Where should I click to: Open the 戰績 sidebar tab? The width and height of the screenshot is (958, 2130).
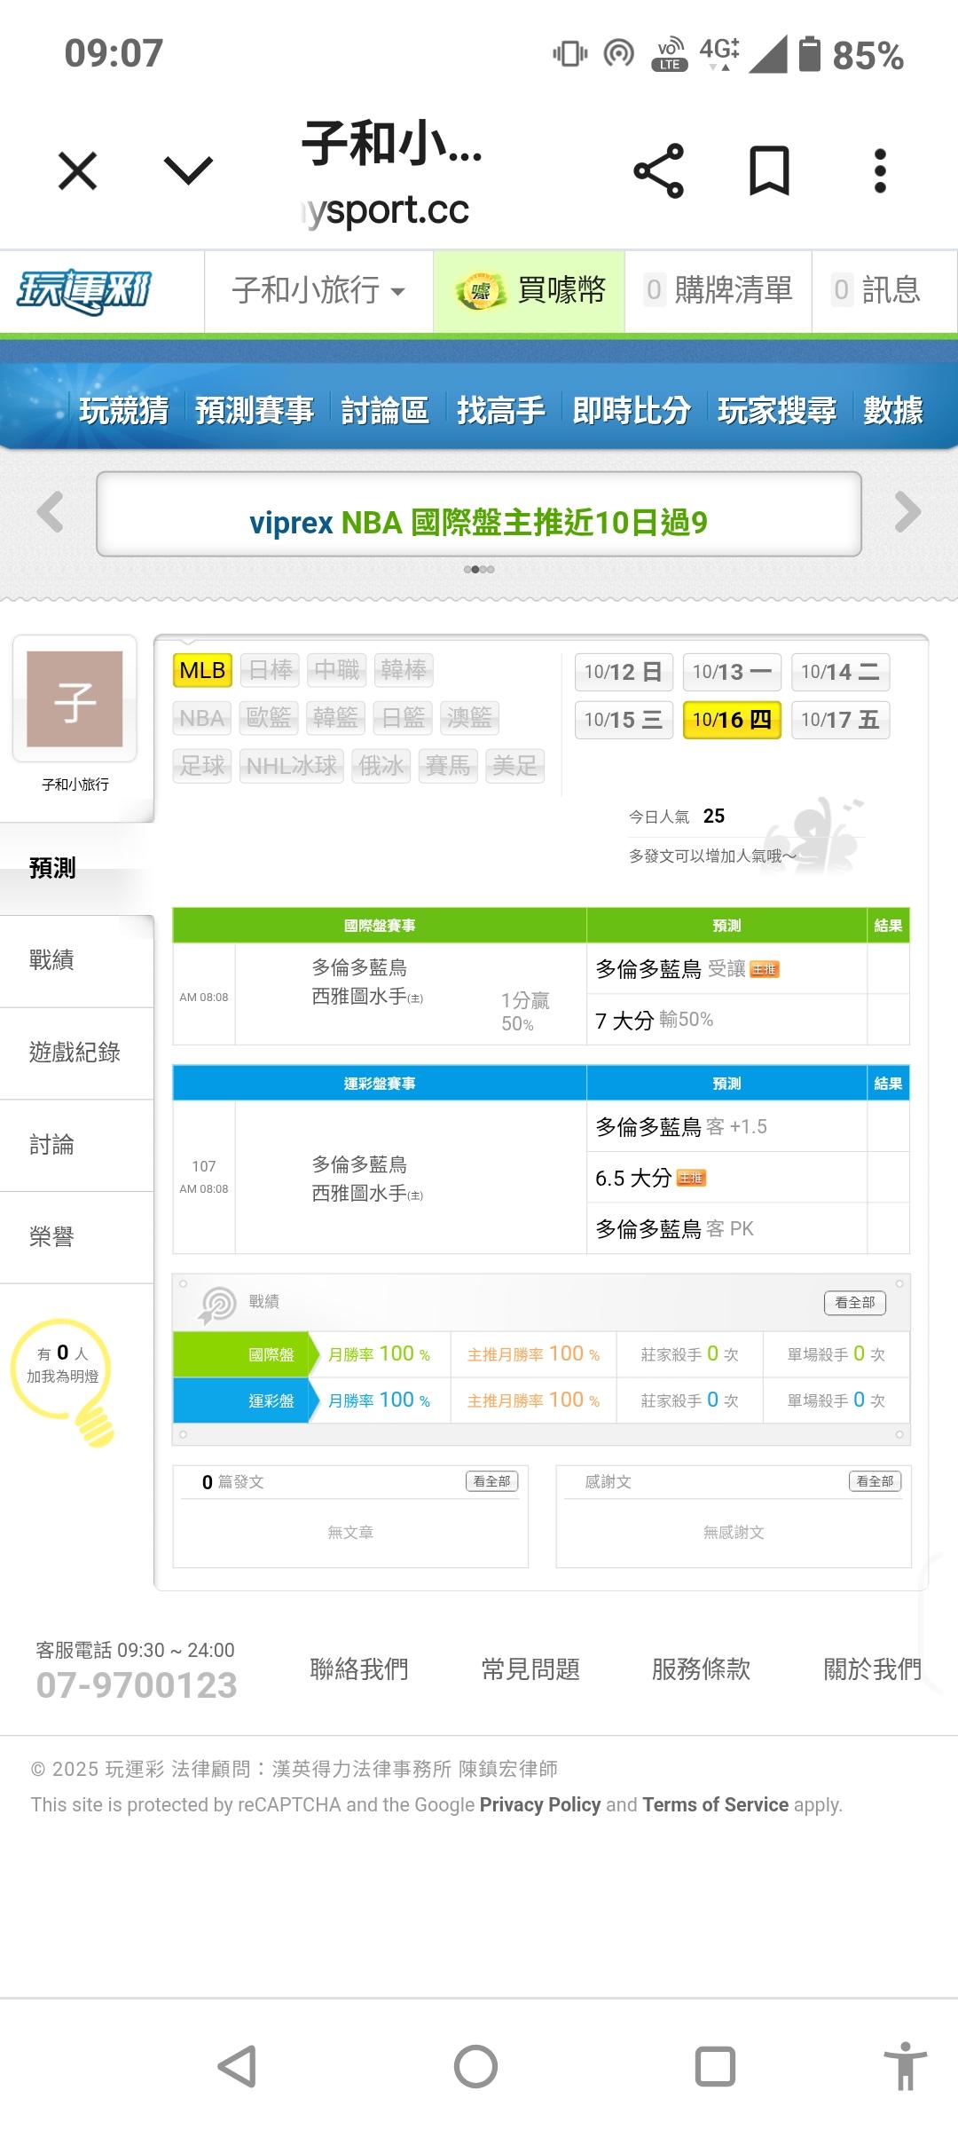(51, 960)
